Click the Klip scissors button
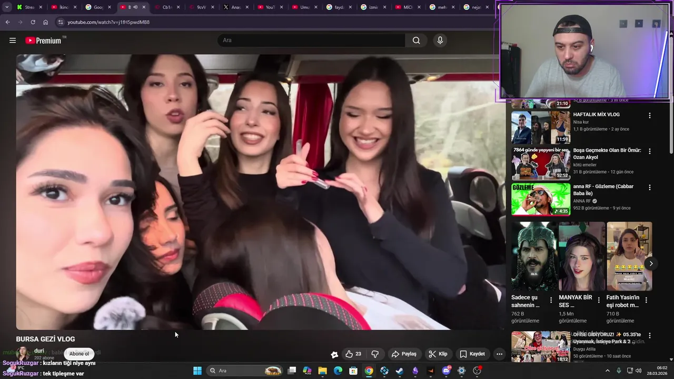The height and width of the screenshot is (379, 674). point(438,354)
